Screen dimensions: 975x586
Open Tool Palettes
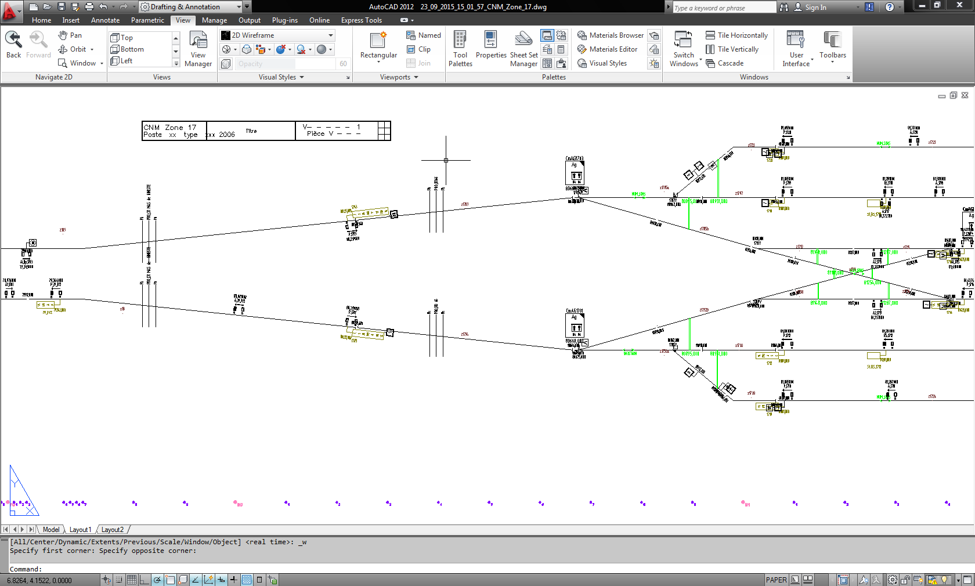[x=460, y=49]
